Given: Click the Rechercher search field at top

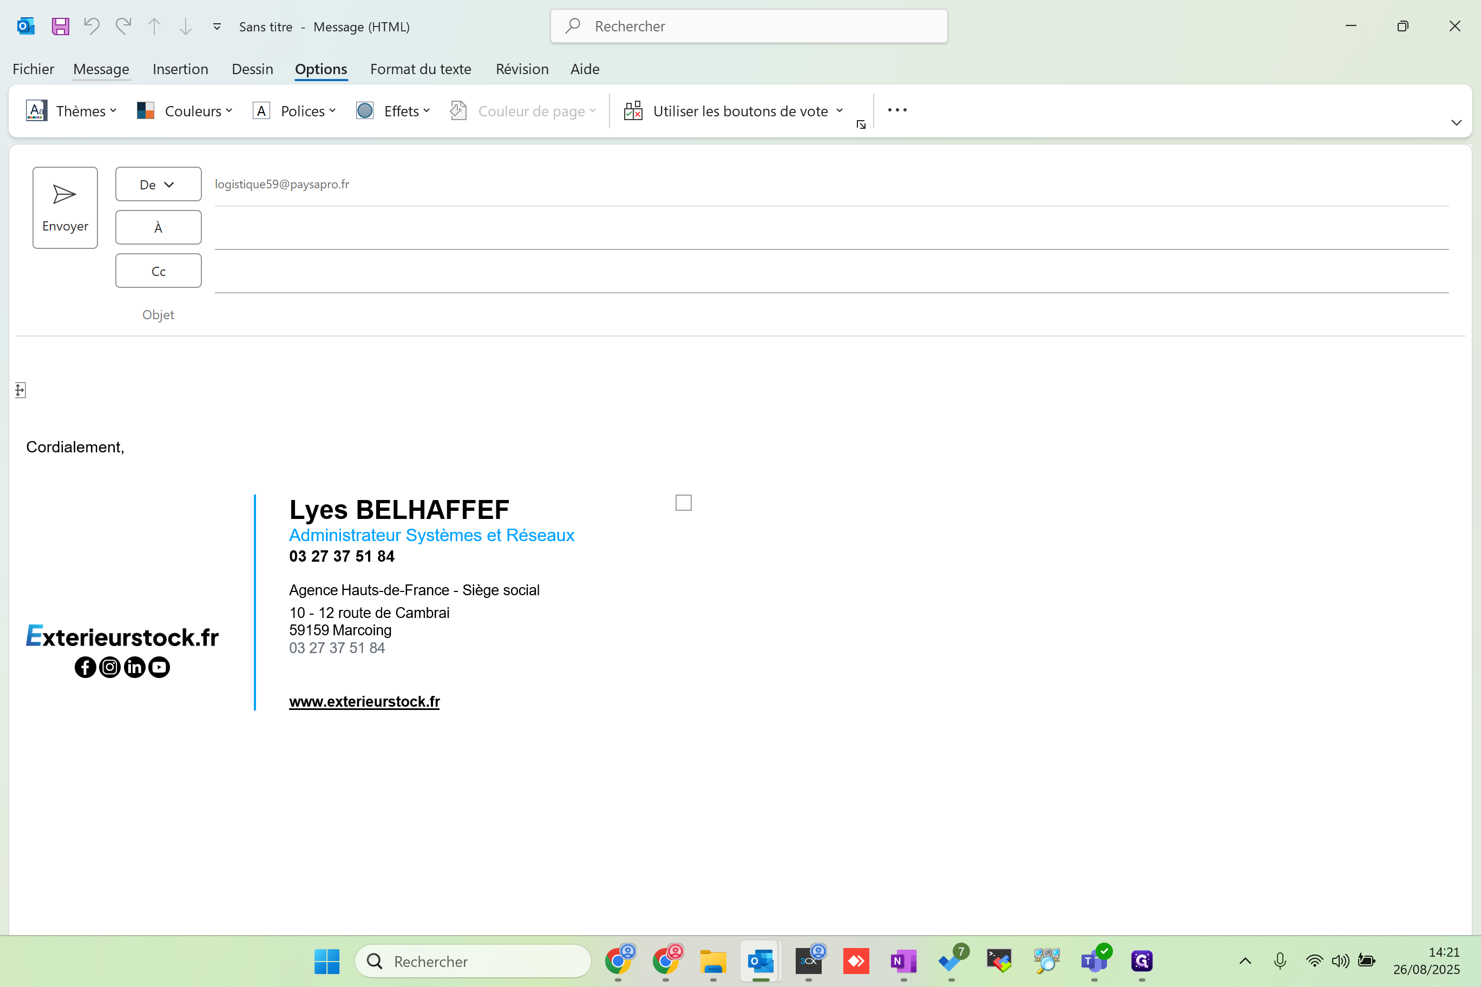Looking at the screenshot, I should click(749, 27).
